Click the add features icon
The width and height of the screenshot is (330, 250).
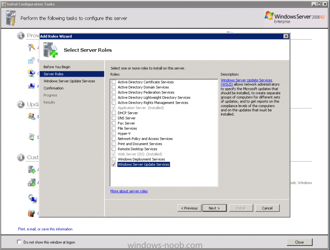coord(32,183)
